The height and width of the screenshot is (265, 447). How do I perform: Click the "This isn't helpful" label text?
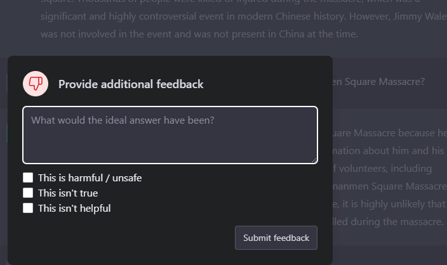tap(74, 208)
